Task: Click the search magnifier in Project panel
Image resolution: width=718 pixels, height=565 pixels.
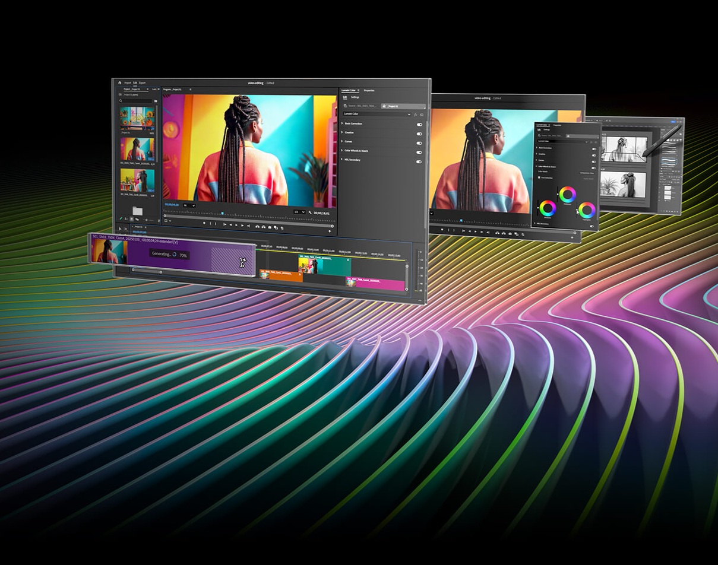Action: (121, 101)
